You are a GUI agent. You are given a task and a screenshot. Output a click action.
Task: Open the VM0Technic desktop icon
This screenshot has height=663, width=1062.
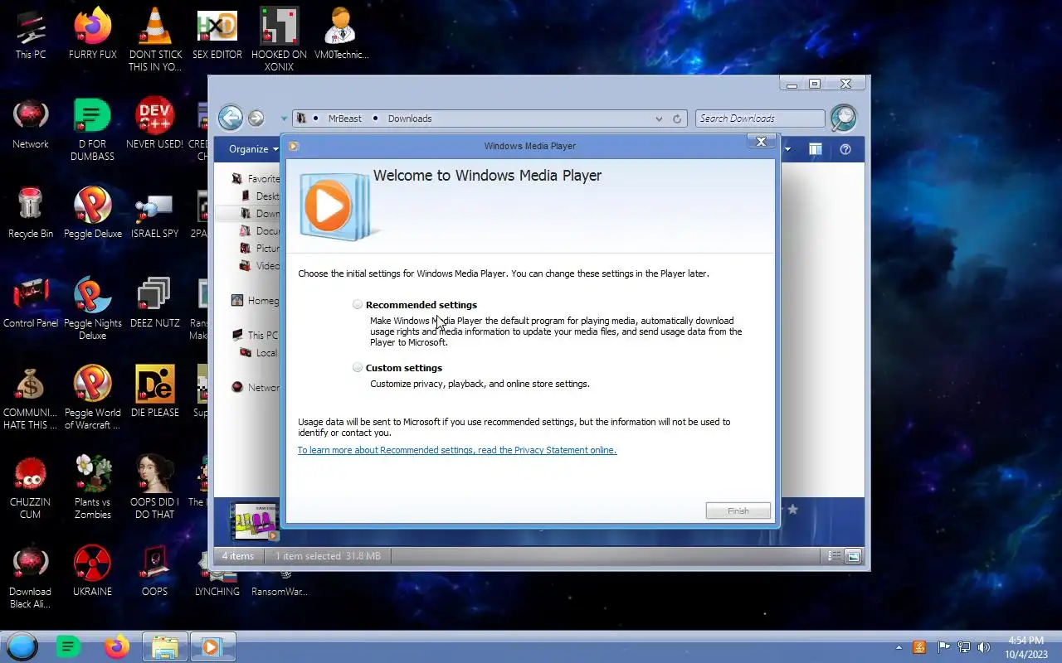point(341,34)
